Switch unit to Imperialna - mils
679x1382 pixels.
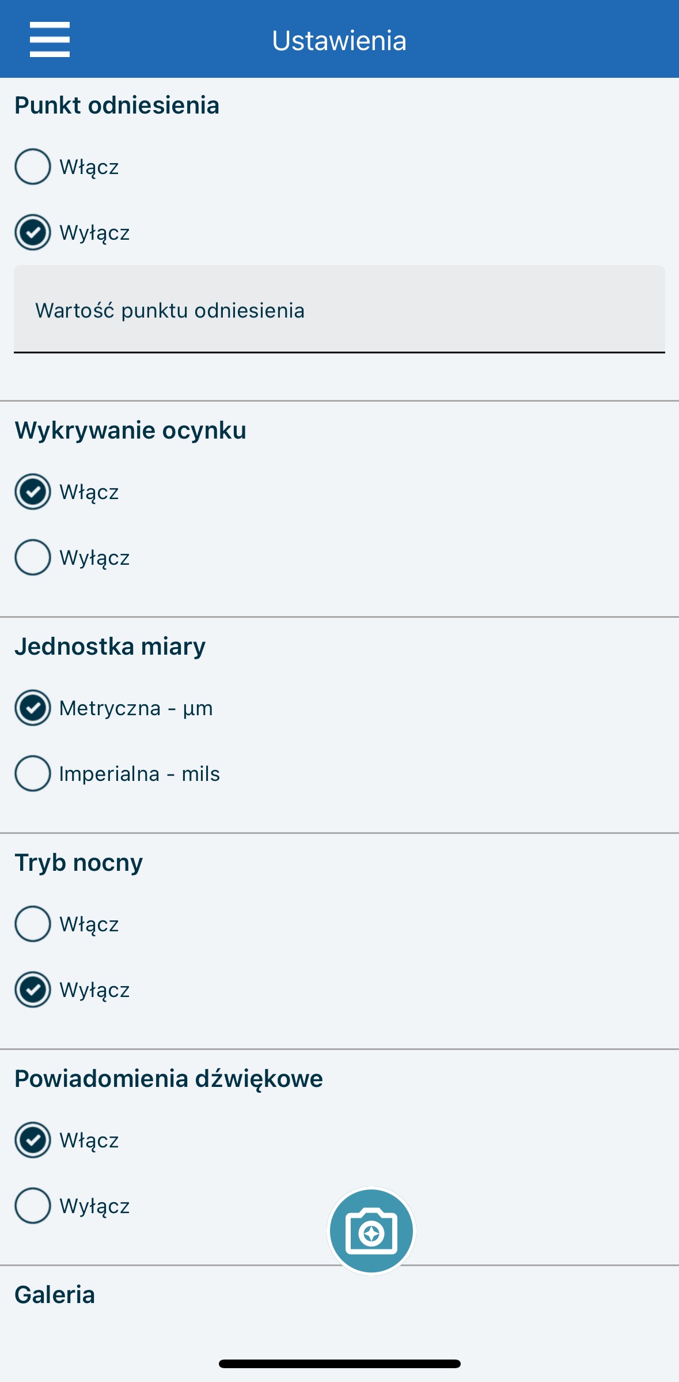coord(33,773)
